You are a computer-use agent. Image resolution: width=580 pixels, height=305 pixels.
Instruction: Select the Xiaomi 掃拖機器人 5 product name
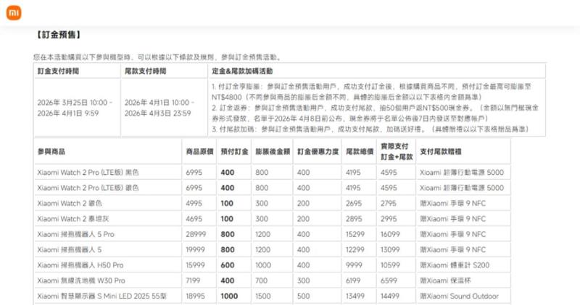(x=69, y=250)
